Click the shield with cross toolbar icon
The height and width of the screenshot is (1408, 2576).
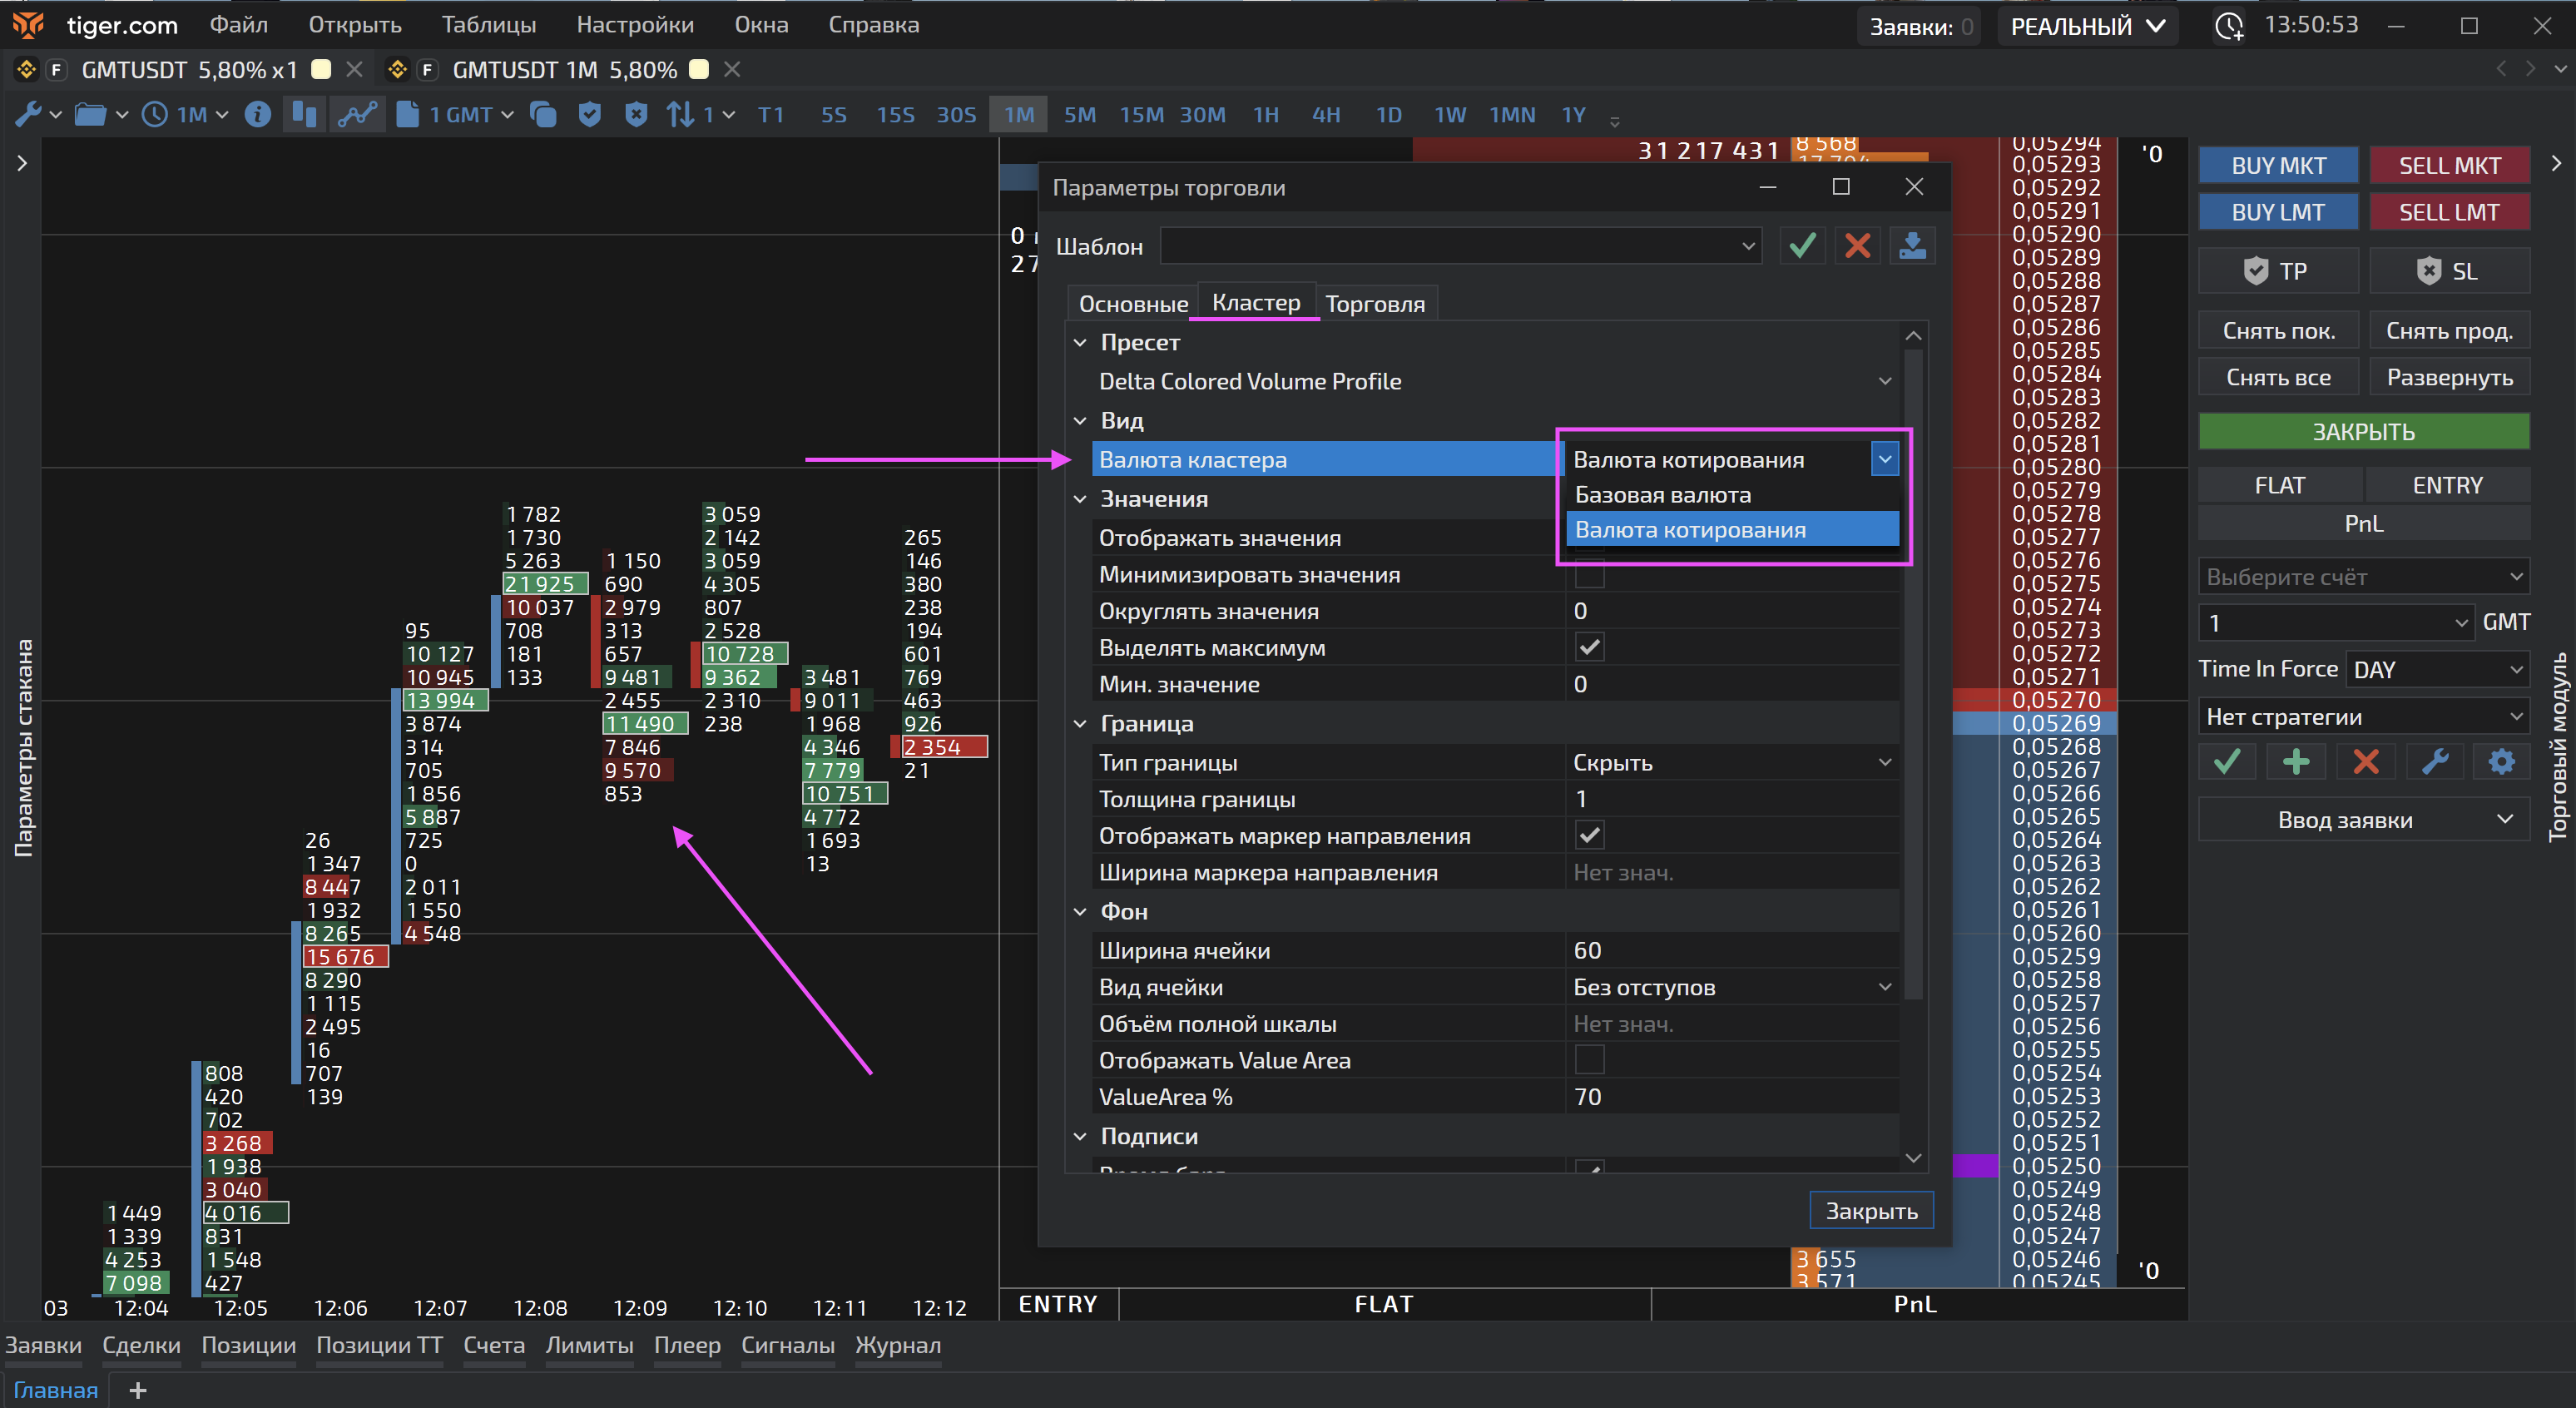tap(636, 115)
